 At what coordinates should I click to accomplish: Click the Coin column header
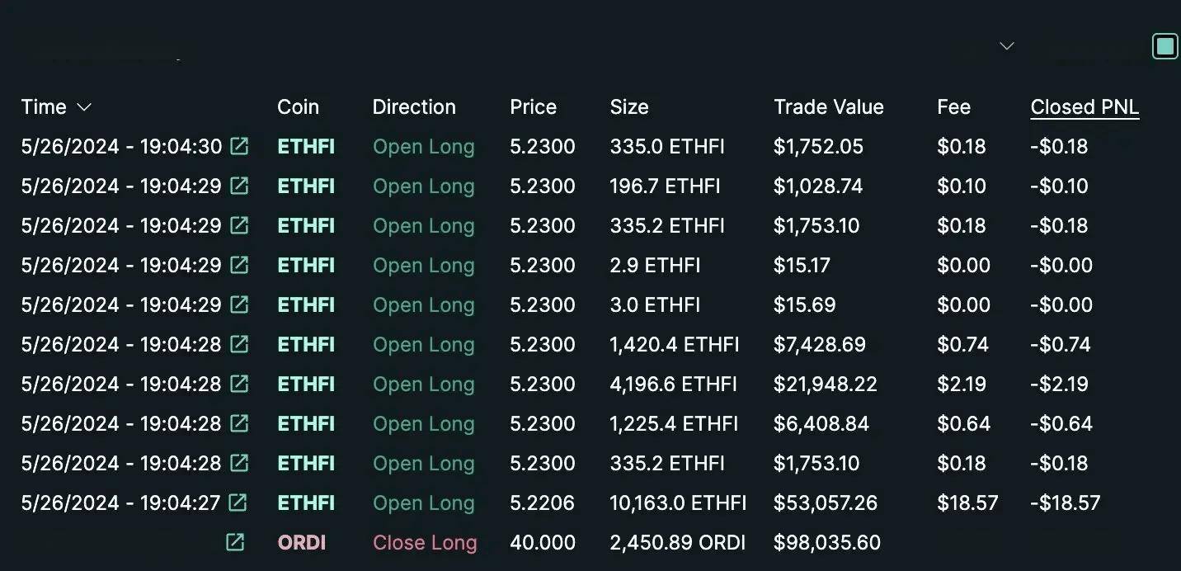pyautogui.click(x=298, y=107)
